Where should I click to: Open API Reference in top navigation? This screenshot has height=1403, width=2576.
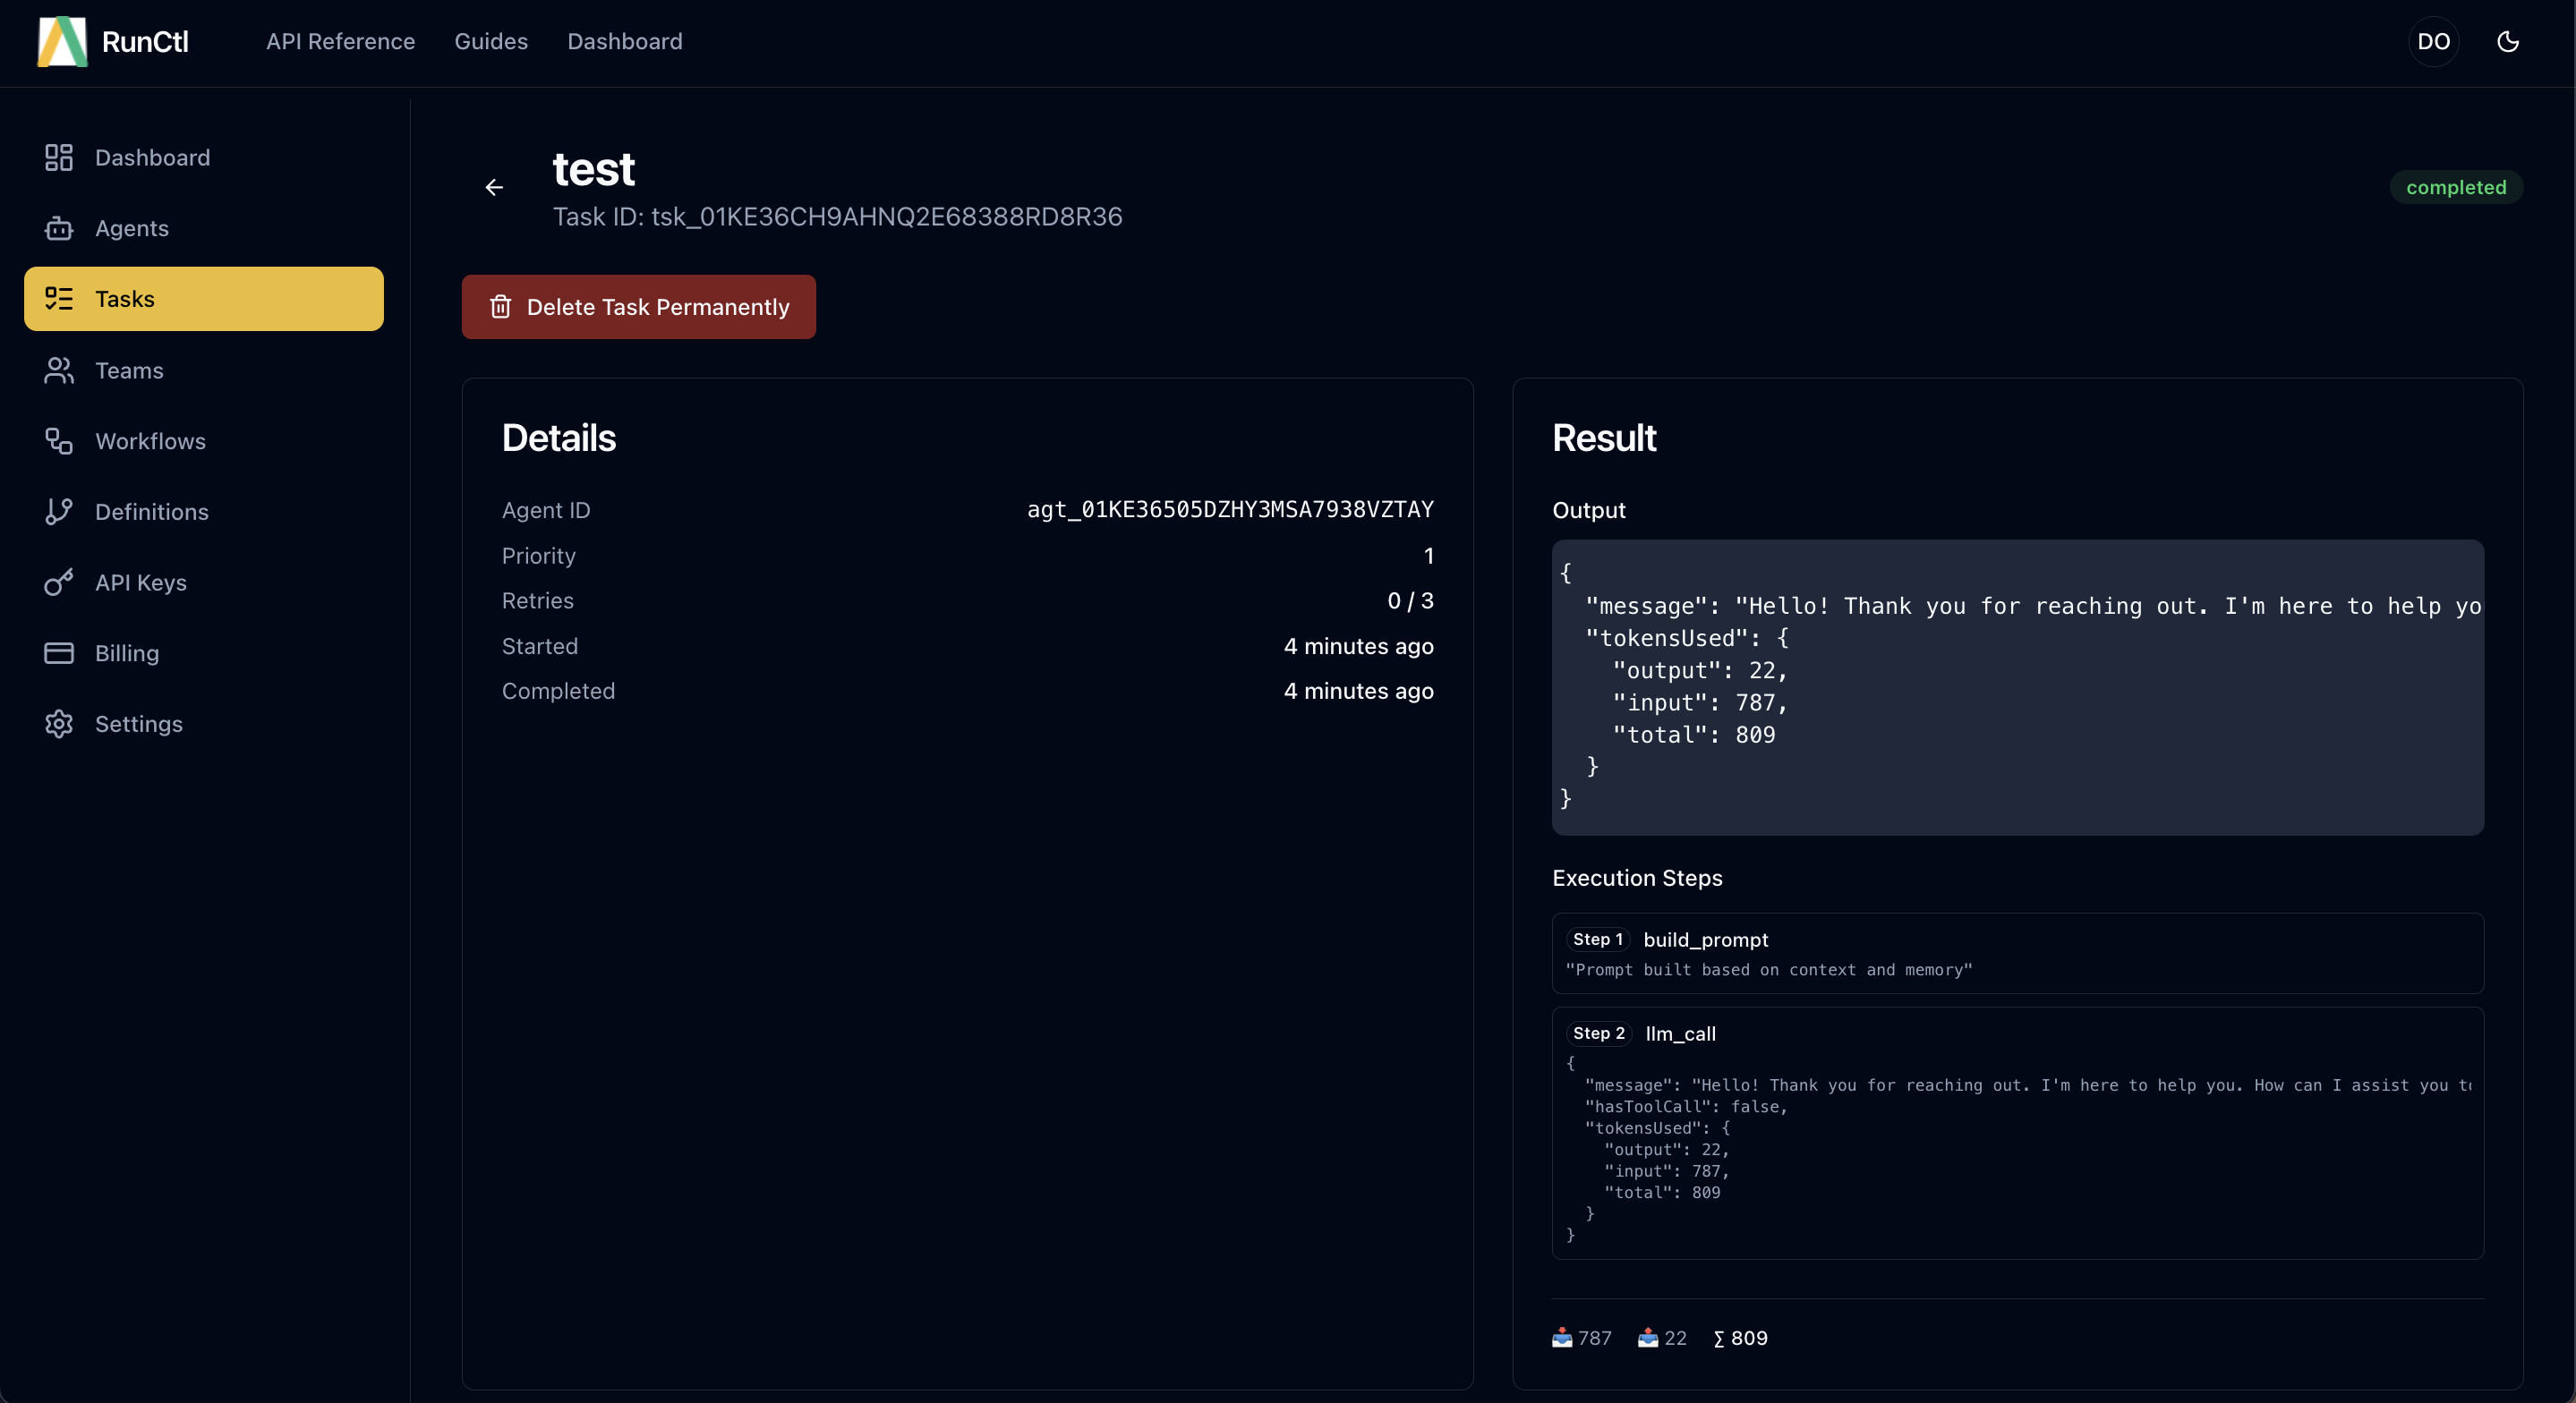[340, 42]
